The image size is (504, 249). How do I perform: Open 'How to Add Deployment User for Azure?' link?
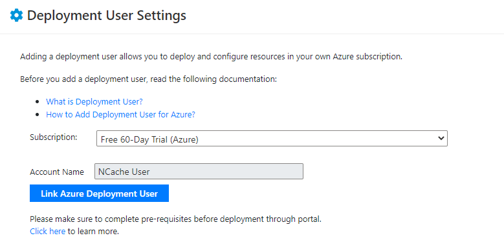pos(120,114)
